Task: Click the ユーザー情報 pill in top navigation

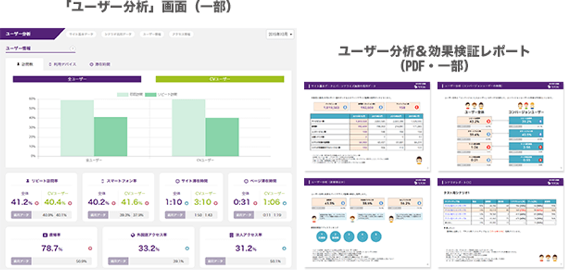Action: click(x=152, y=34)
